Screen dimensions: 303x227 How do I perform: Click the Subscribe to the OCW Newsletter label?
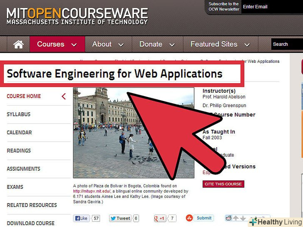[224, 6]
